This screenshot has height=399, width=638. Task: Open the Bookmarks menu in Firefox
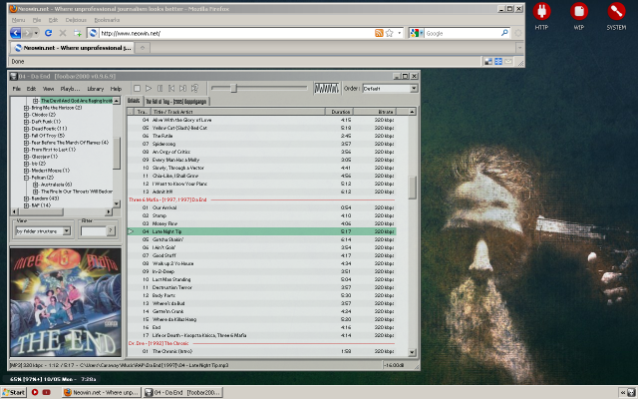click(x=107, y=20)
